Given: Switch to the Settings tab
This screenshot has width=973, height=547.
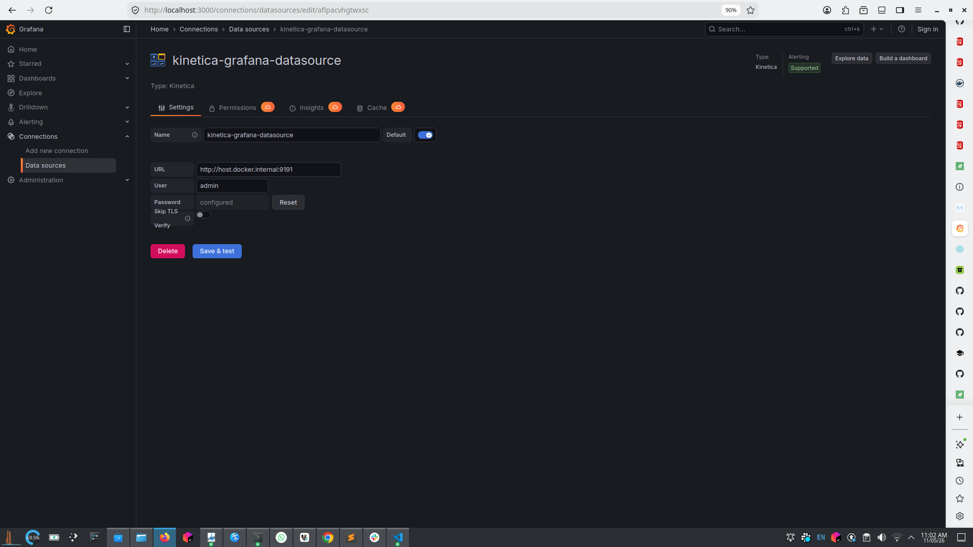Looking at the screenshot, I should [x=176, y=107].
